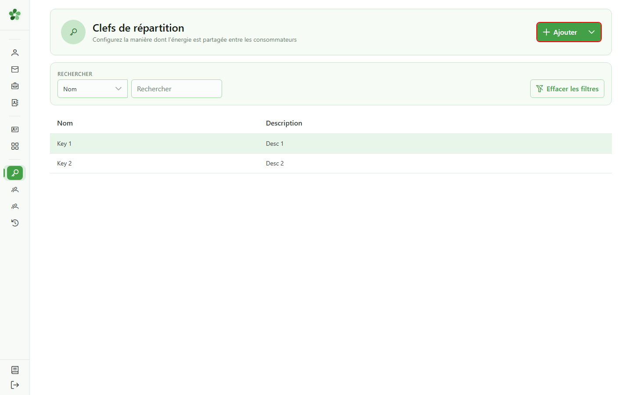The image size is (632, 395).
Task: Expand the Ajouter dropdown arrow
Action: (592, 32)
